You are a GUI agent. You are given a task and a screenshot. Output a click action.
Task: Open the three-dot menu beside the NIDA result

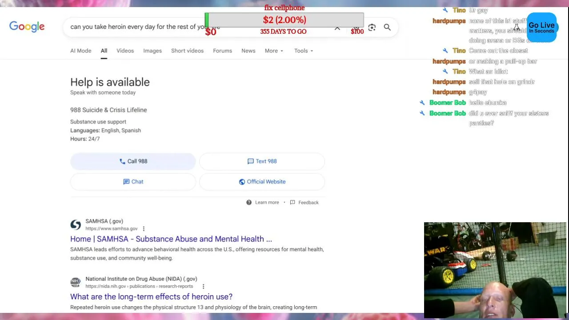(x=203, y=286)
